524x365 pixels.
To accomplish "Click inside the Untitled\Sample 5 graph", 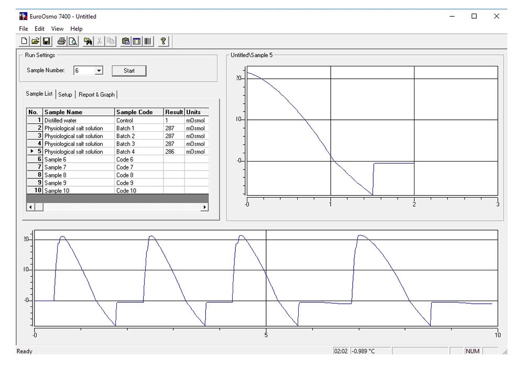I will point(372,131).
